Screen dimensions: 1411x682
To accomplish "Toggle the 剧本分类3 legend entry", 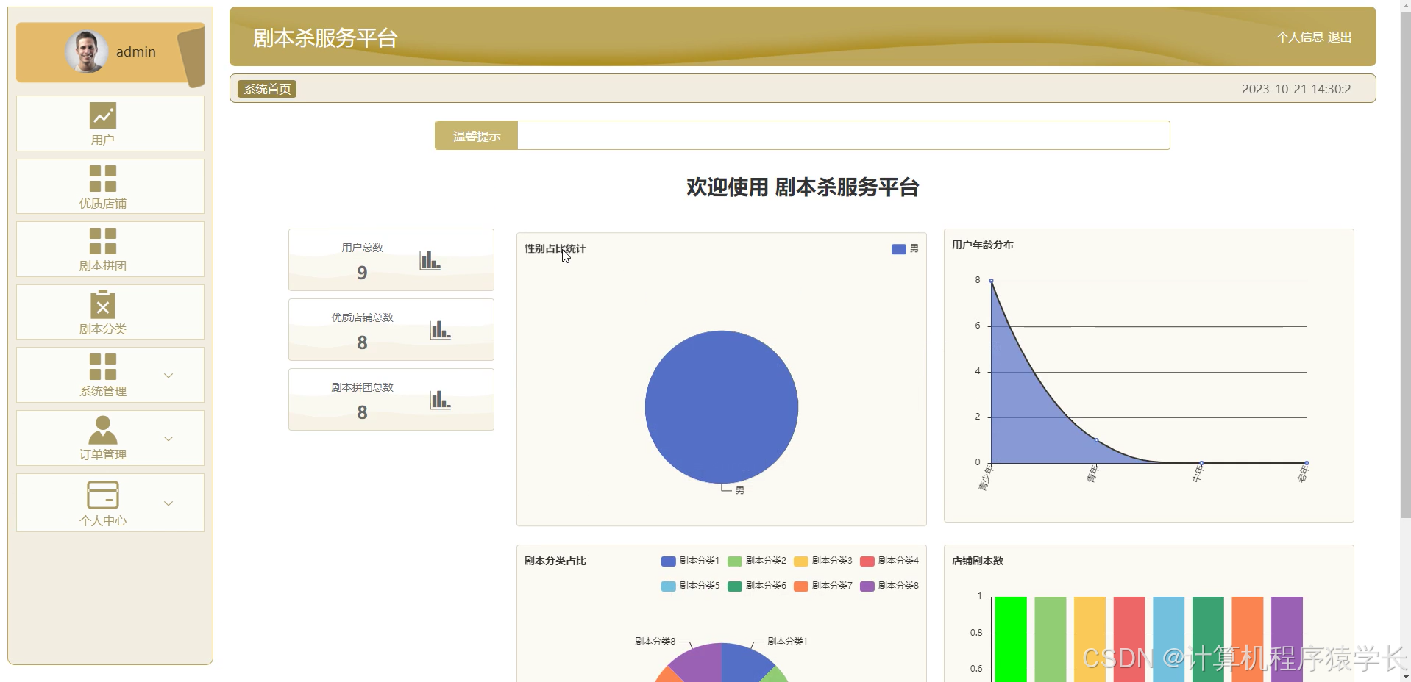I will (x=822, y=561).
